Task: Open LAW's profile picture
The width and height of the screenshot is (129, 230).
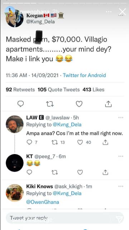Action: 15,124
